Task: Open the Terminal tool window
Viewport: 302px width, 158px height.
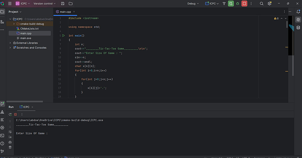Action: coord(2,135)
